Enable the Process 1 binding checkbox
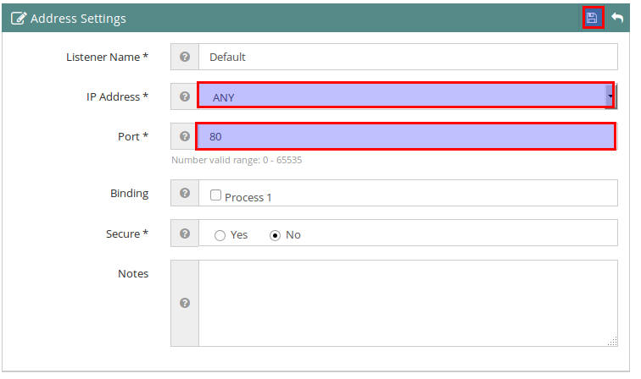 [215, 195]
